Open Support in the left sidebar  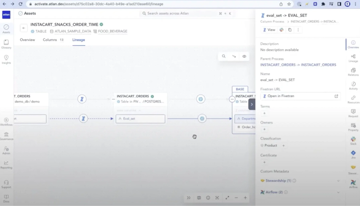(x=6, y=184)
